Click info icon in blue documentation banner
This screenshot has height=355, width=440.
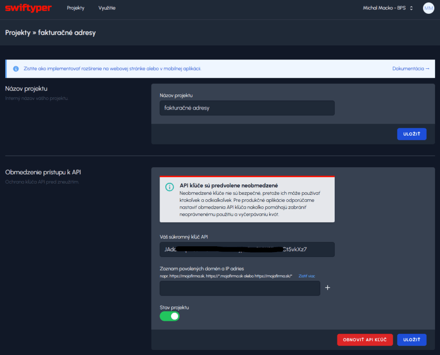pos(16,69)
